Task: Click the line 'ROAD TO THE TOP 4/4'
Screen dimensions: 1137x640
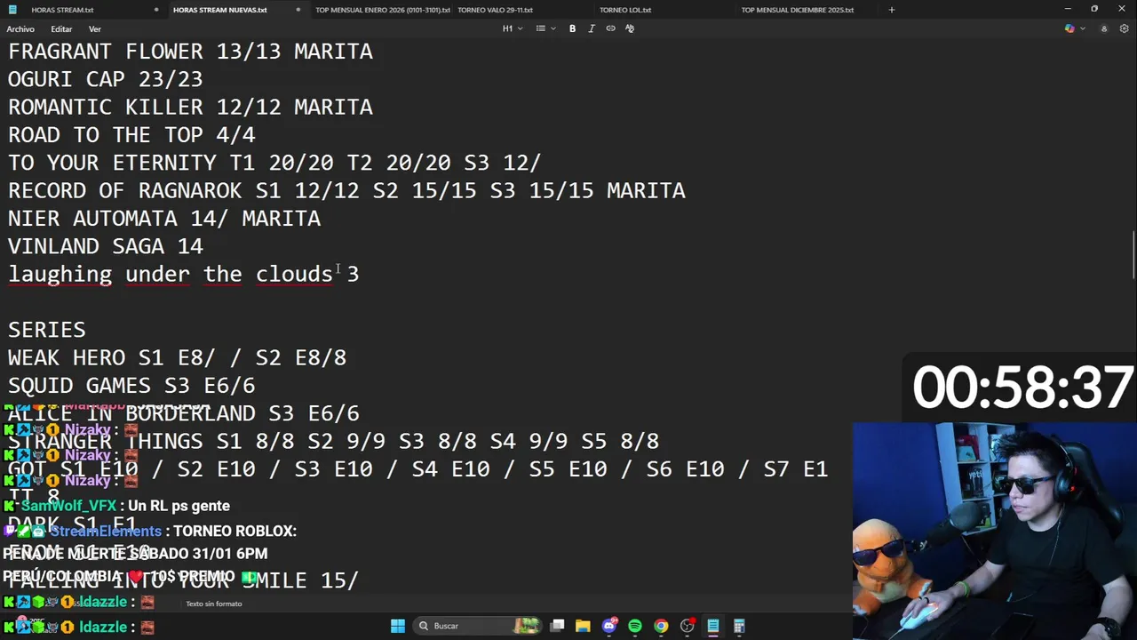Action: (x=131, y=135)
